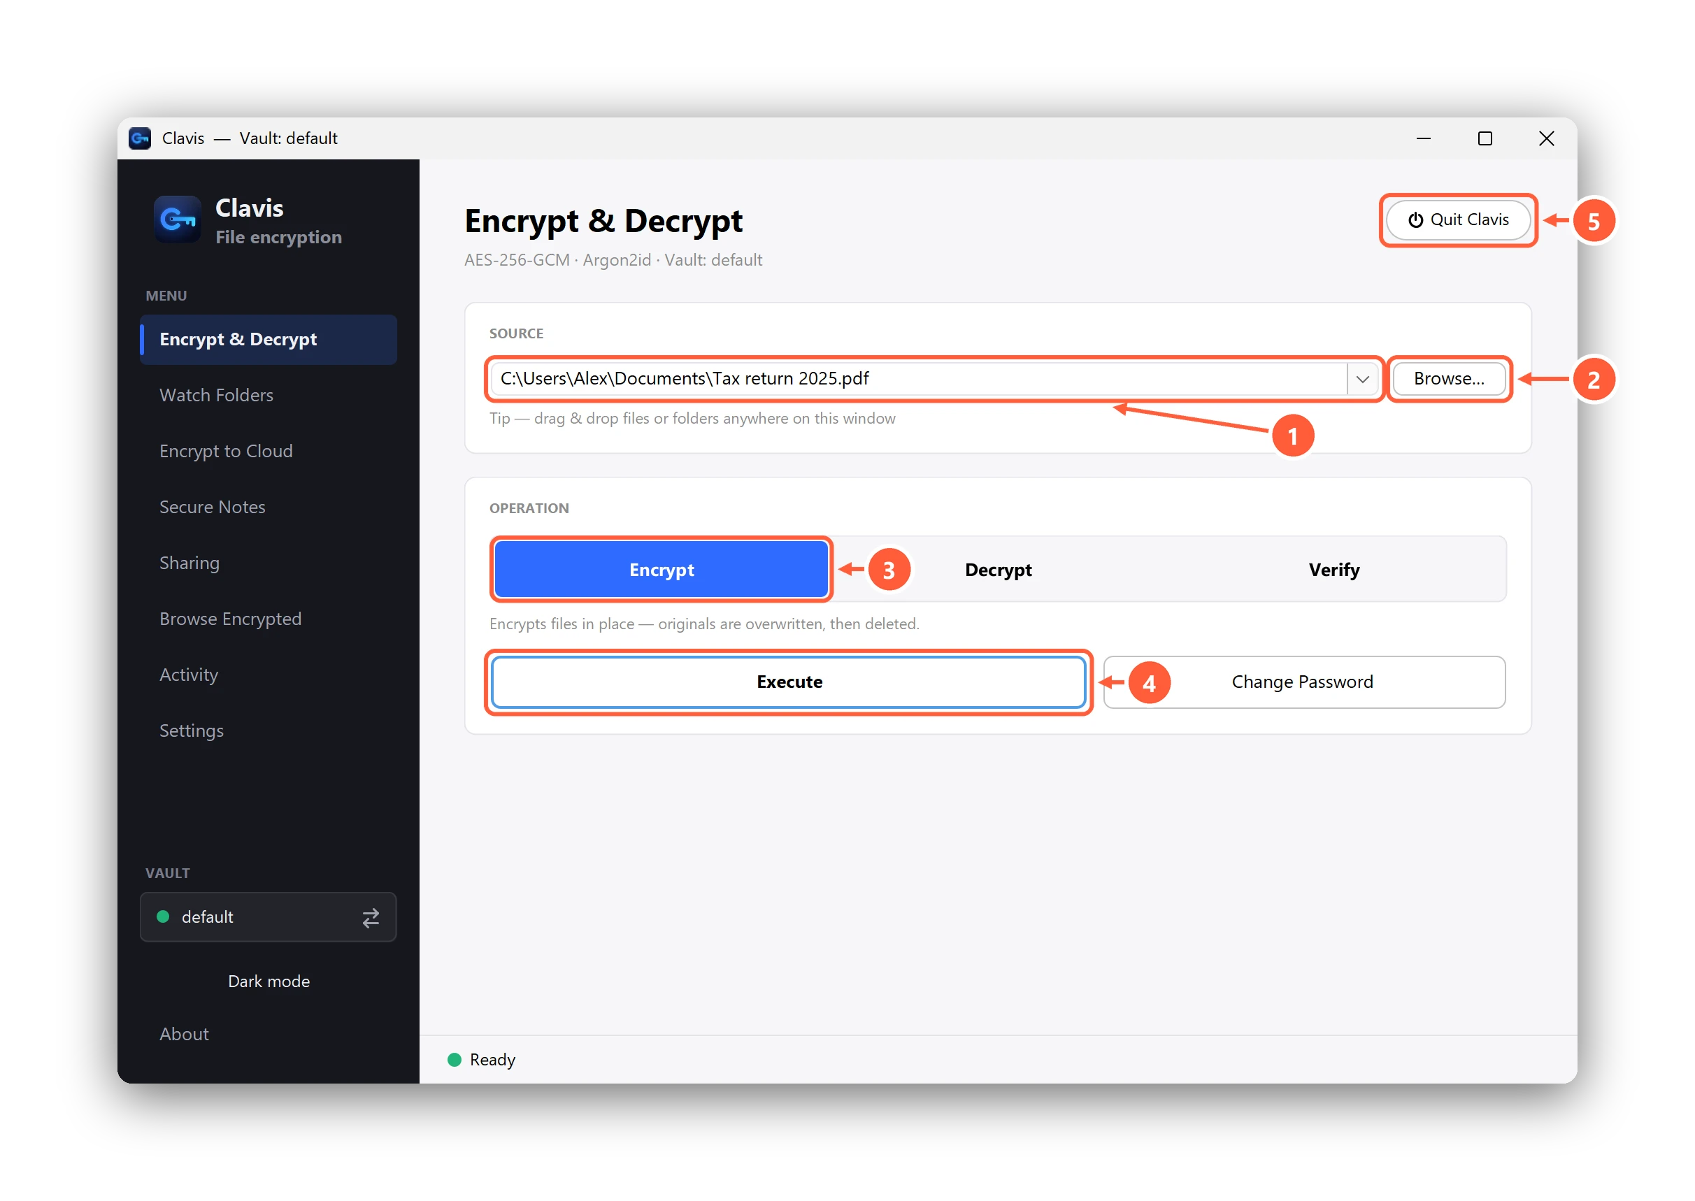
Task: Open Browse Encrypted section
Action: (x=269, y=618)
